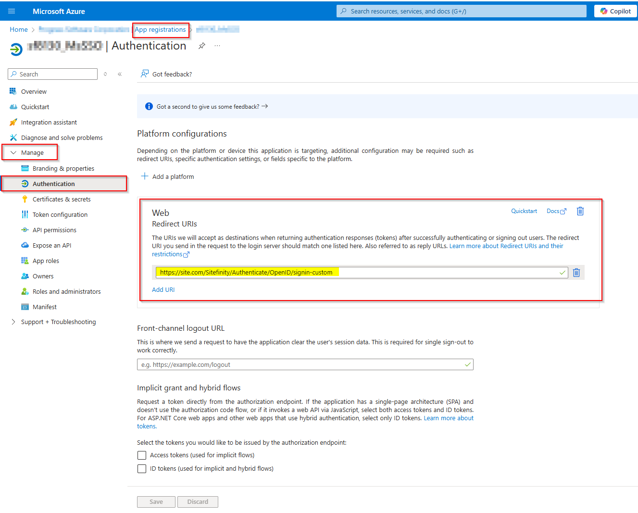Viewport: 638px width, 513px height.
Task: Click the Branding & properties icon
Action: point(25,168)
